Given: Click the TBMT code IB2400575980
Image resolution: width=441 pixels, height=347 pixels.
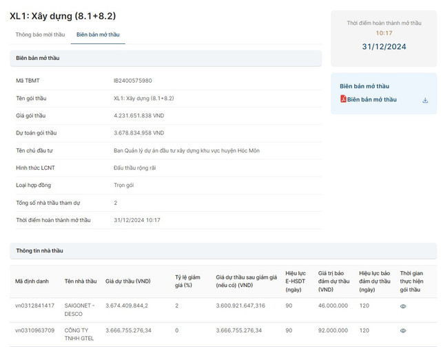Looking at the screenshot, I should [x=133, y=81].
